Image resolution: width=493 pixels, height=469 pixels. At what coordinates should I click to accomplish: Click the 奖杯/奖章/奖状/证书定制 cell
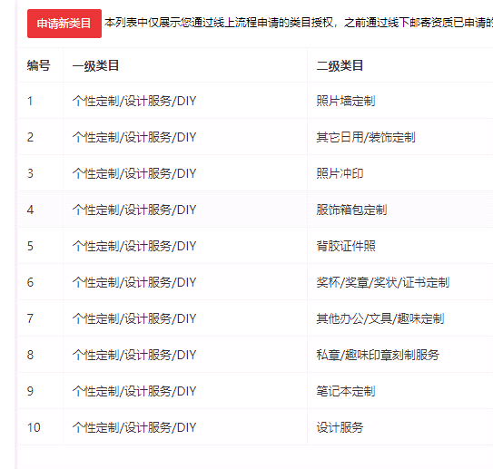pos(382,282)
